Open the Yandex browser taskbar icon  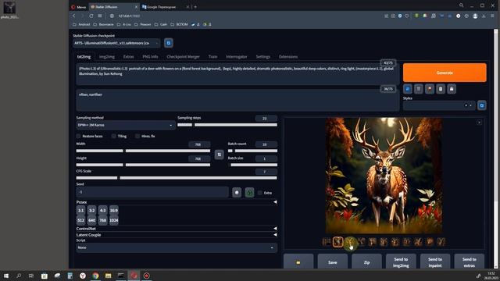[x=83, y=276]
